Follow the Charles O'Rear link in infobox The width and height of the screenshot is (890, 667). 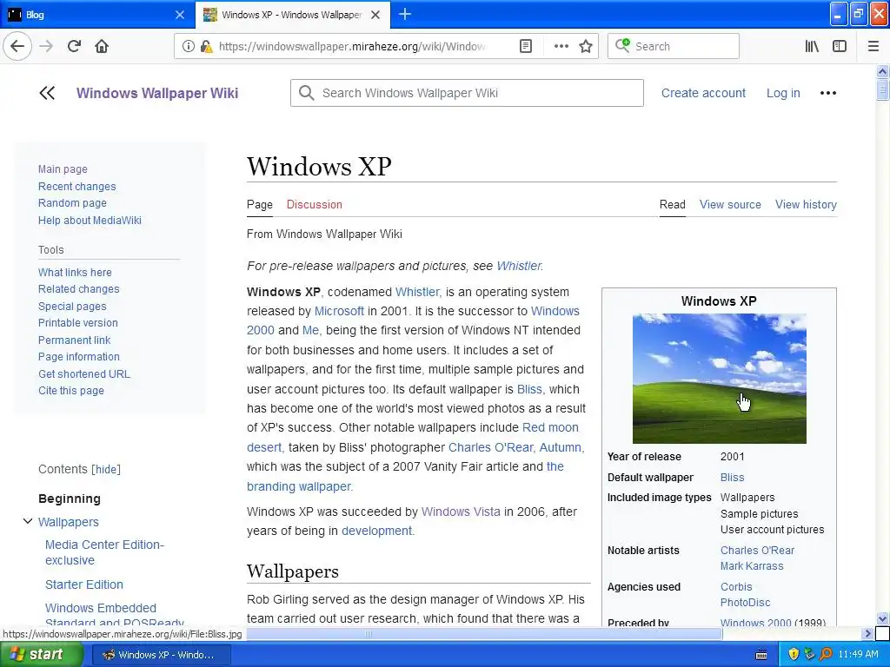(x=757, y=550)
